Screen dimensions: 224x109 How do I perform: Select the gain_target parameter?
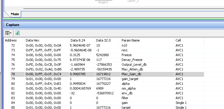coord(130,79)
